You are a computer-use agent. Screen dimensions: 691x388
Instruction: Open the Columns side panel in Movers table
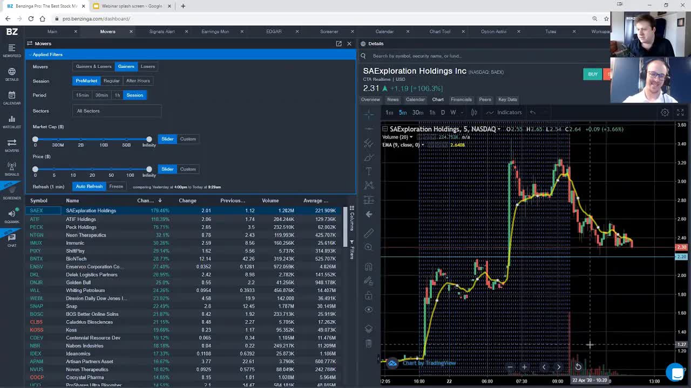[x=351, y=218]
